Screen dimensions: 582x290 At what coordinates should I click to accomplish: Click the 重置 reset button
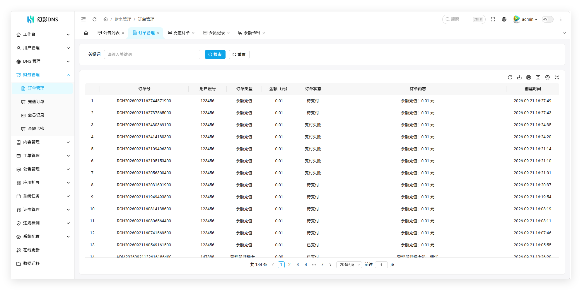pyautogui.click(x=239, y=54)
